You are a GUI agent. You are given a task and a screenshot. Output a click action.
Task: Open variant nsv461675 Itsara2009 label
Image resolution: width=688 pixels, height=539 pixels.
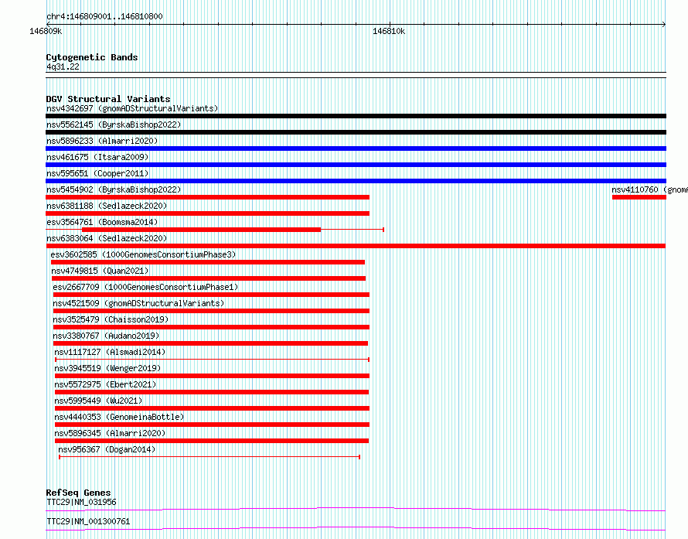pyautogui.click(x=97, y=157)
